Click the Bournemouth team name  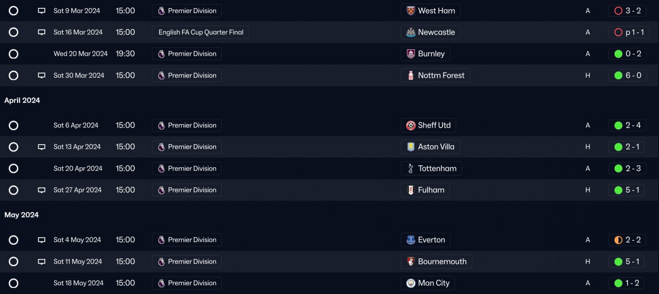point(442,262)
